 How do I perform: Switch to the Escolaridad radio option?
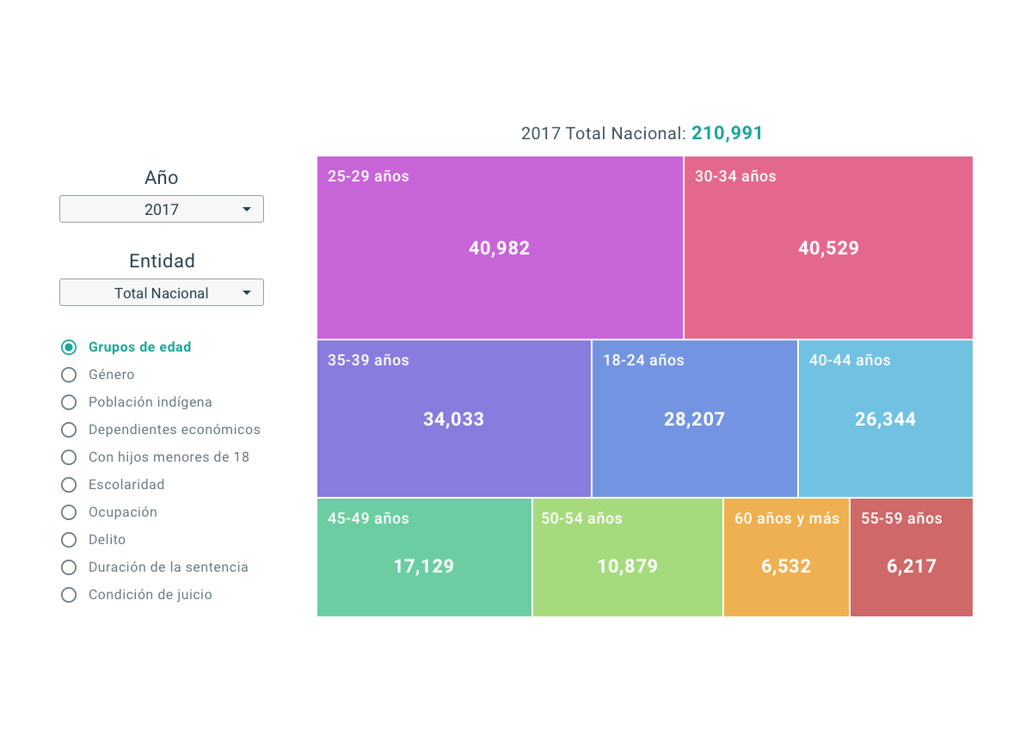coord(69,485)
